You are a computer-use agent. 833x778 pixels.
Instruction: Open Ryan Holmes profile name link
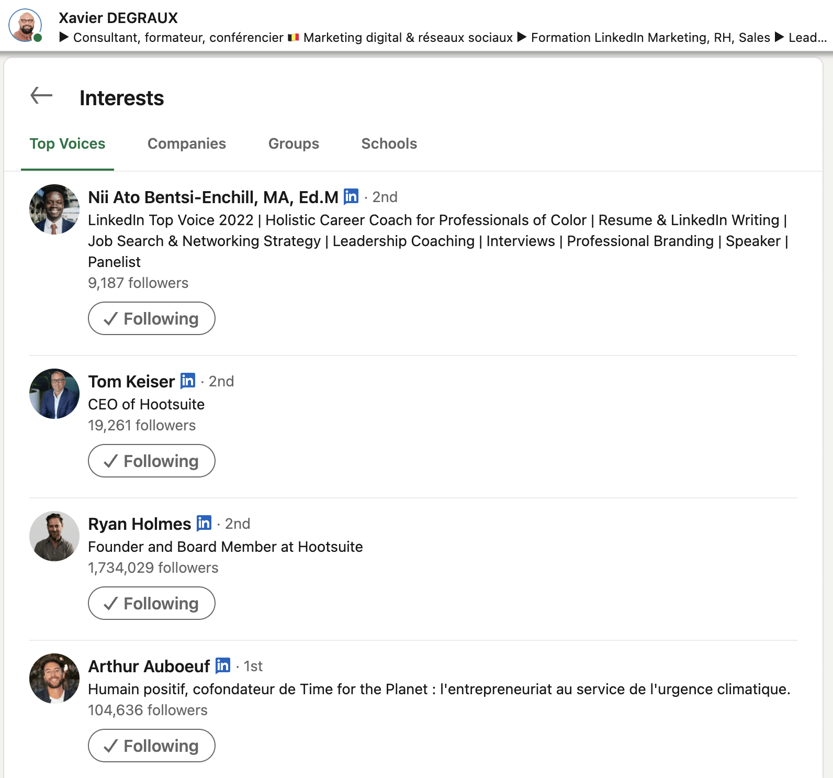click(140, 524)
